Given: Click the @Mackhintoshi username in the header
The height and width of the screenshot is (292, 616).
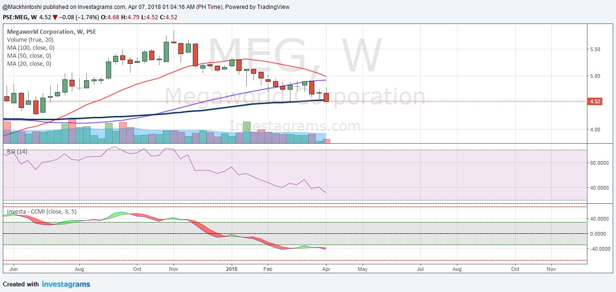Looking at the screenshot, I should 23,7.
